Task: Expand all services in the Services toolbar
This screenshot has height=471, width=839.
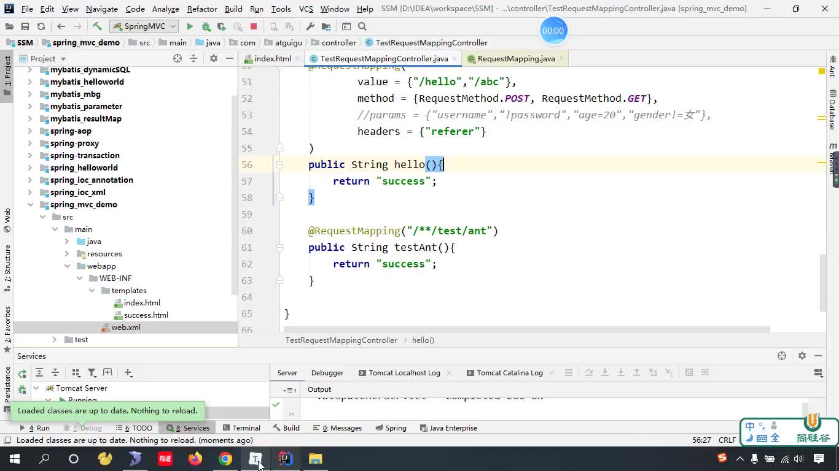Action: click(39, 372)
